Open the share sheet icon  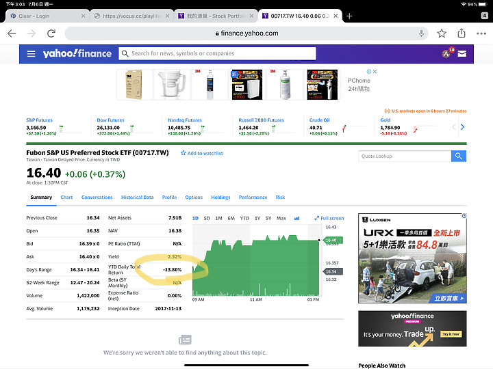[x=462, y=33]
